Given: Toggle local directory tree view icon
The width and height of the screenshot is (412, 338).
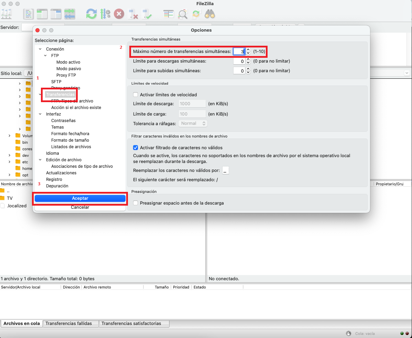Looking at the screenshot, I should 42,14.
